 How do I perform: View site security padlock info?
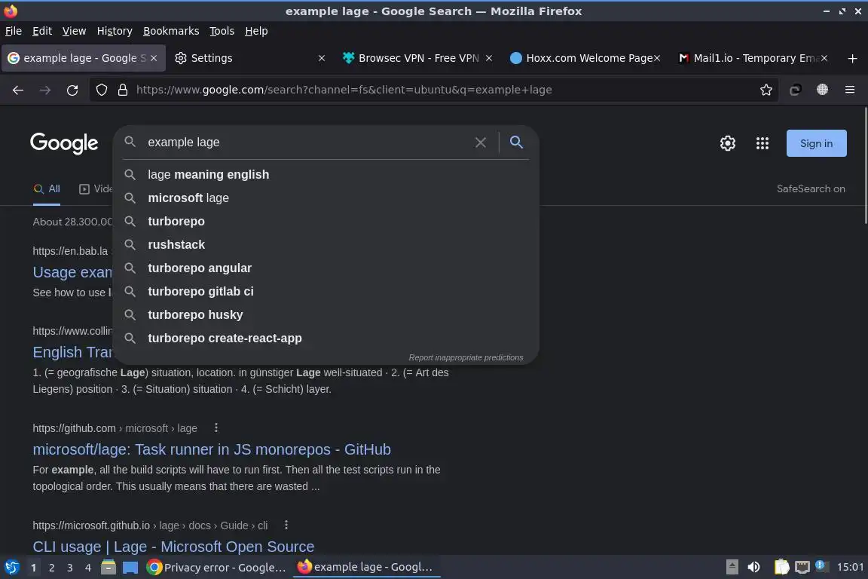tap(123, 90)
